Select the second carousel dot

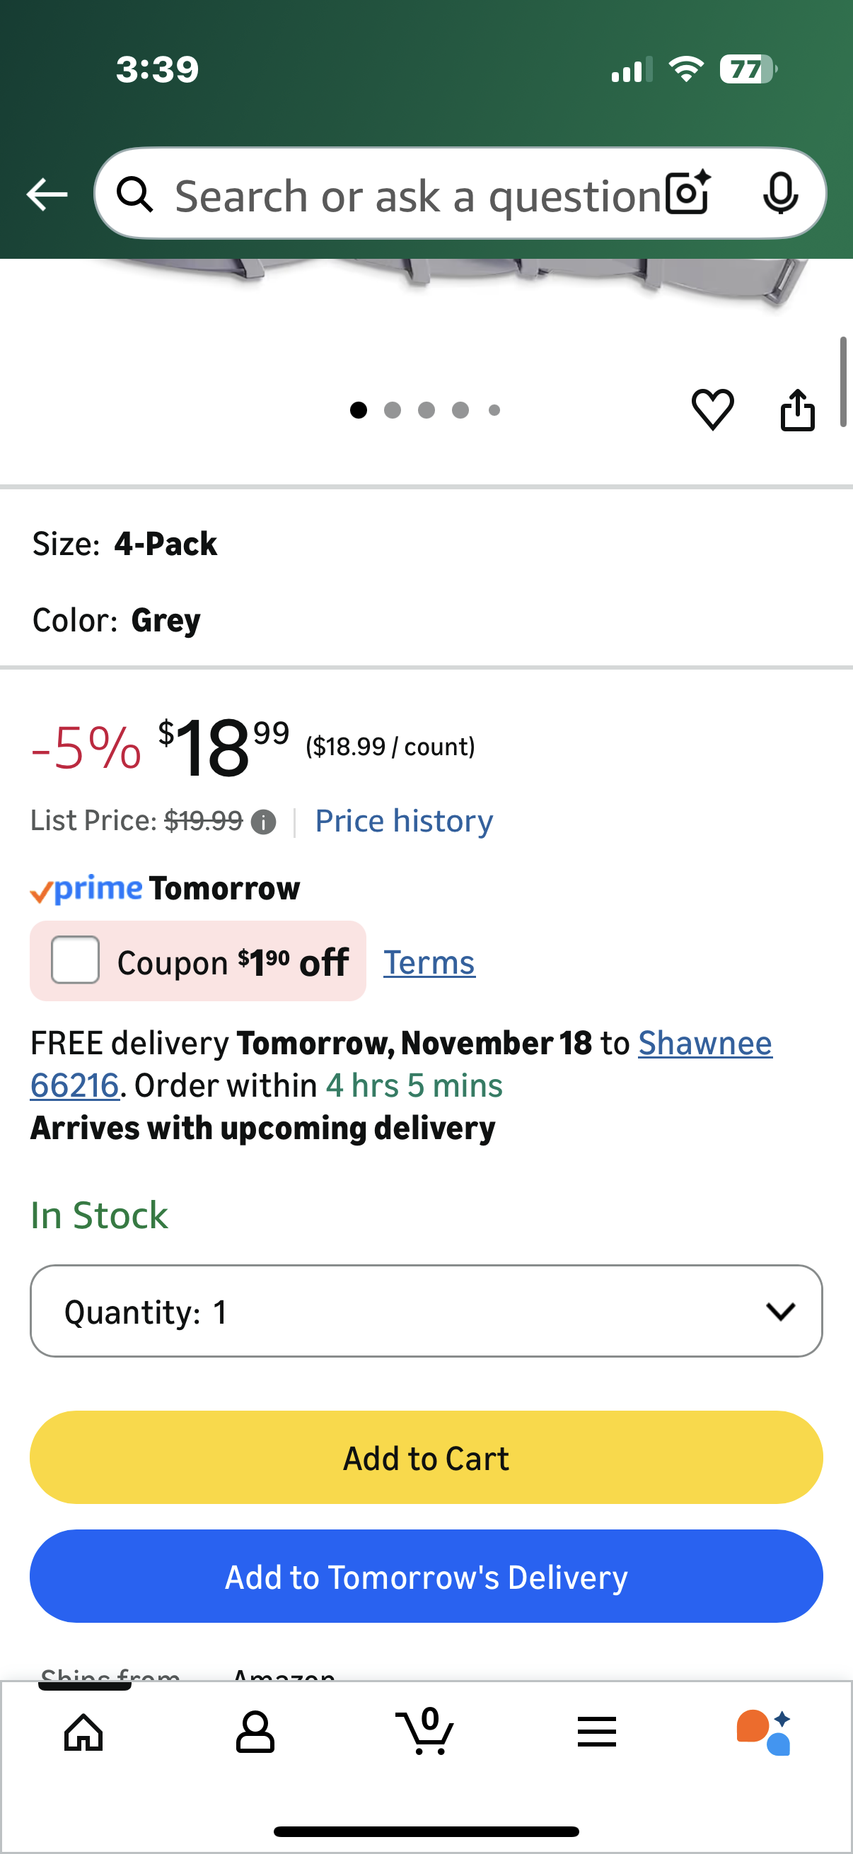point(393,409)
